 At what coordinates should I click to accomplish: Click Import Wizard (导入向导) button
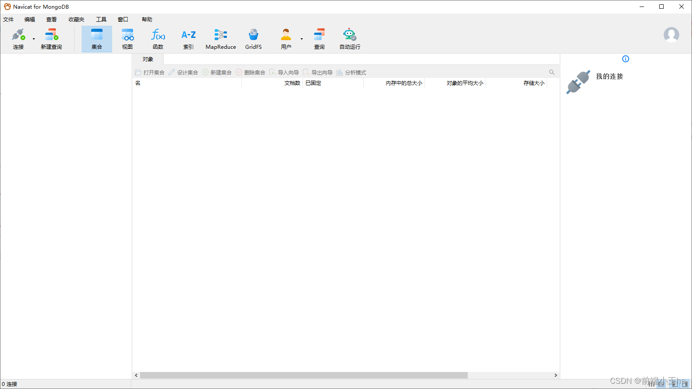pyautogui.click(x=284, y=72)
